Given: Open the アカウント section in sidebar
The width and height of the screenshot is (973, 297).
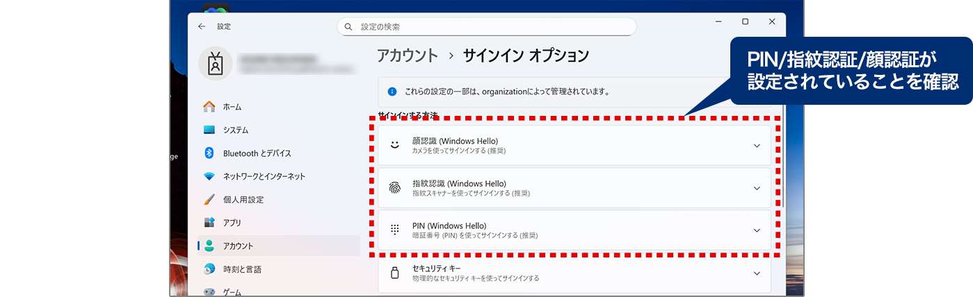Looking at the screenshot, I should [x=238, y=246].
